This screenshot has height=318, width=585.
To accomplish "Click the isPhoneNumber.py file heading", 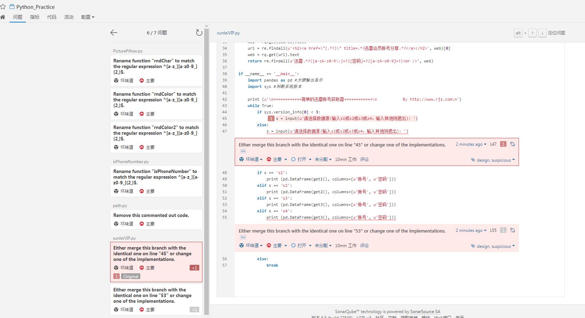I will (x=131, y=162).
